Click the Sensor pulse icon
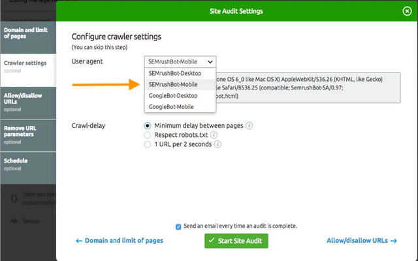The width and height of the screenshot is (418, 261). coord(14,221)
